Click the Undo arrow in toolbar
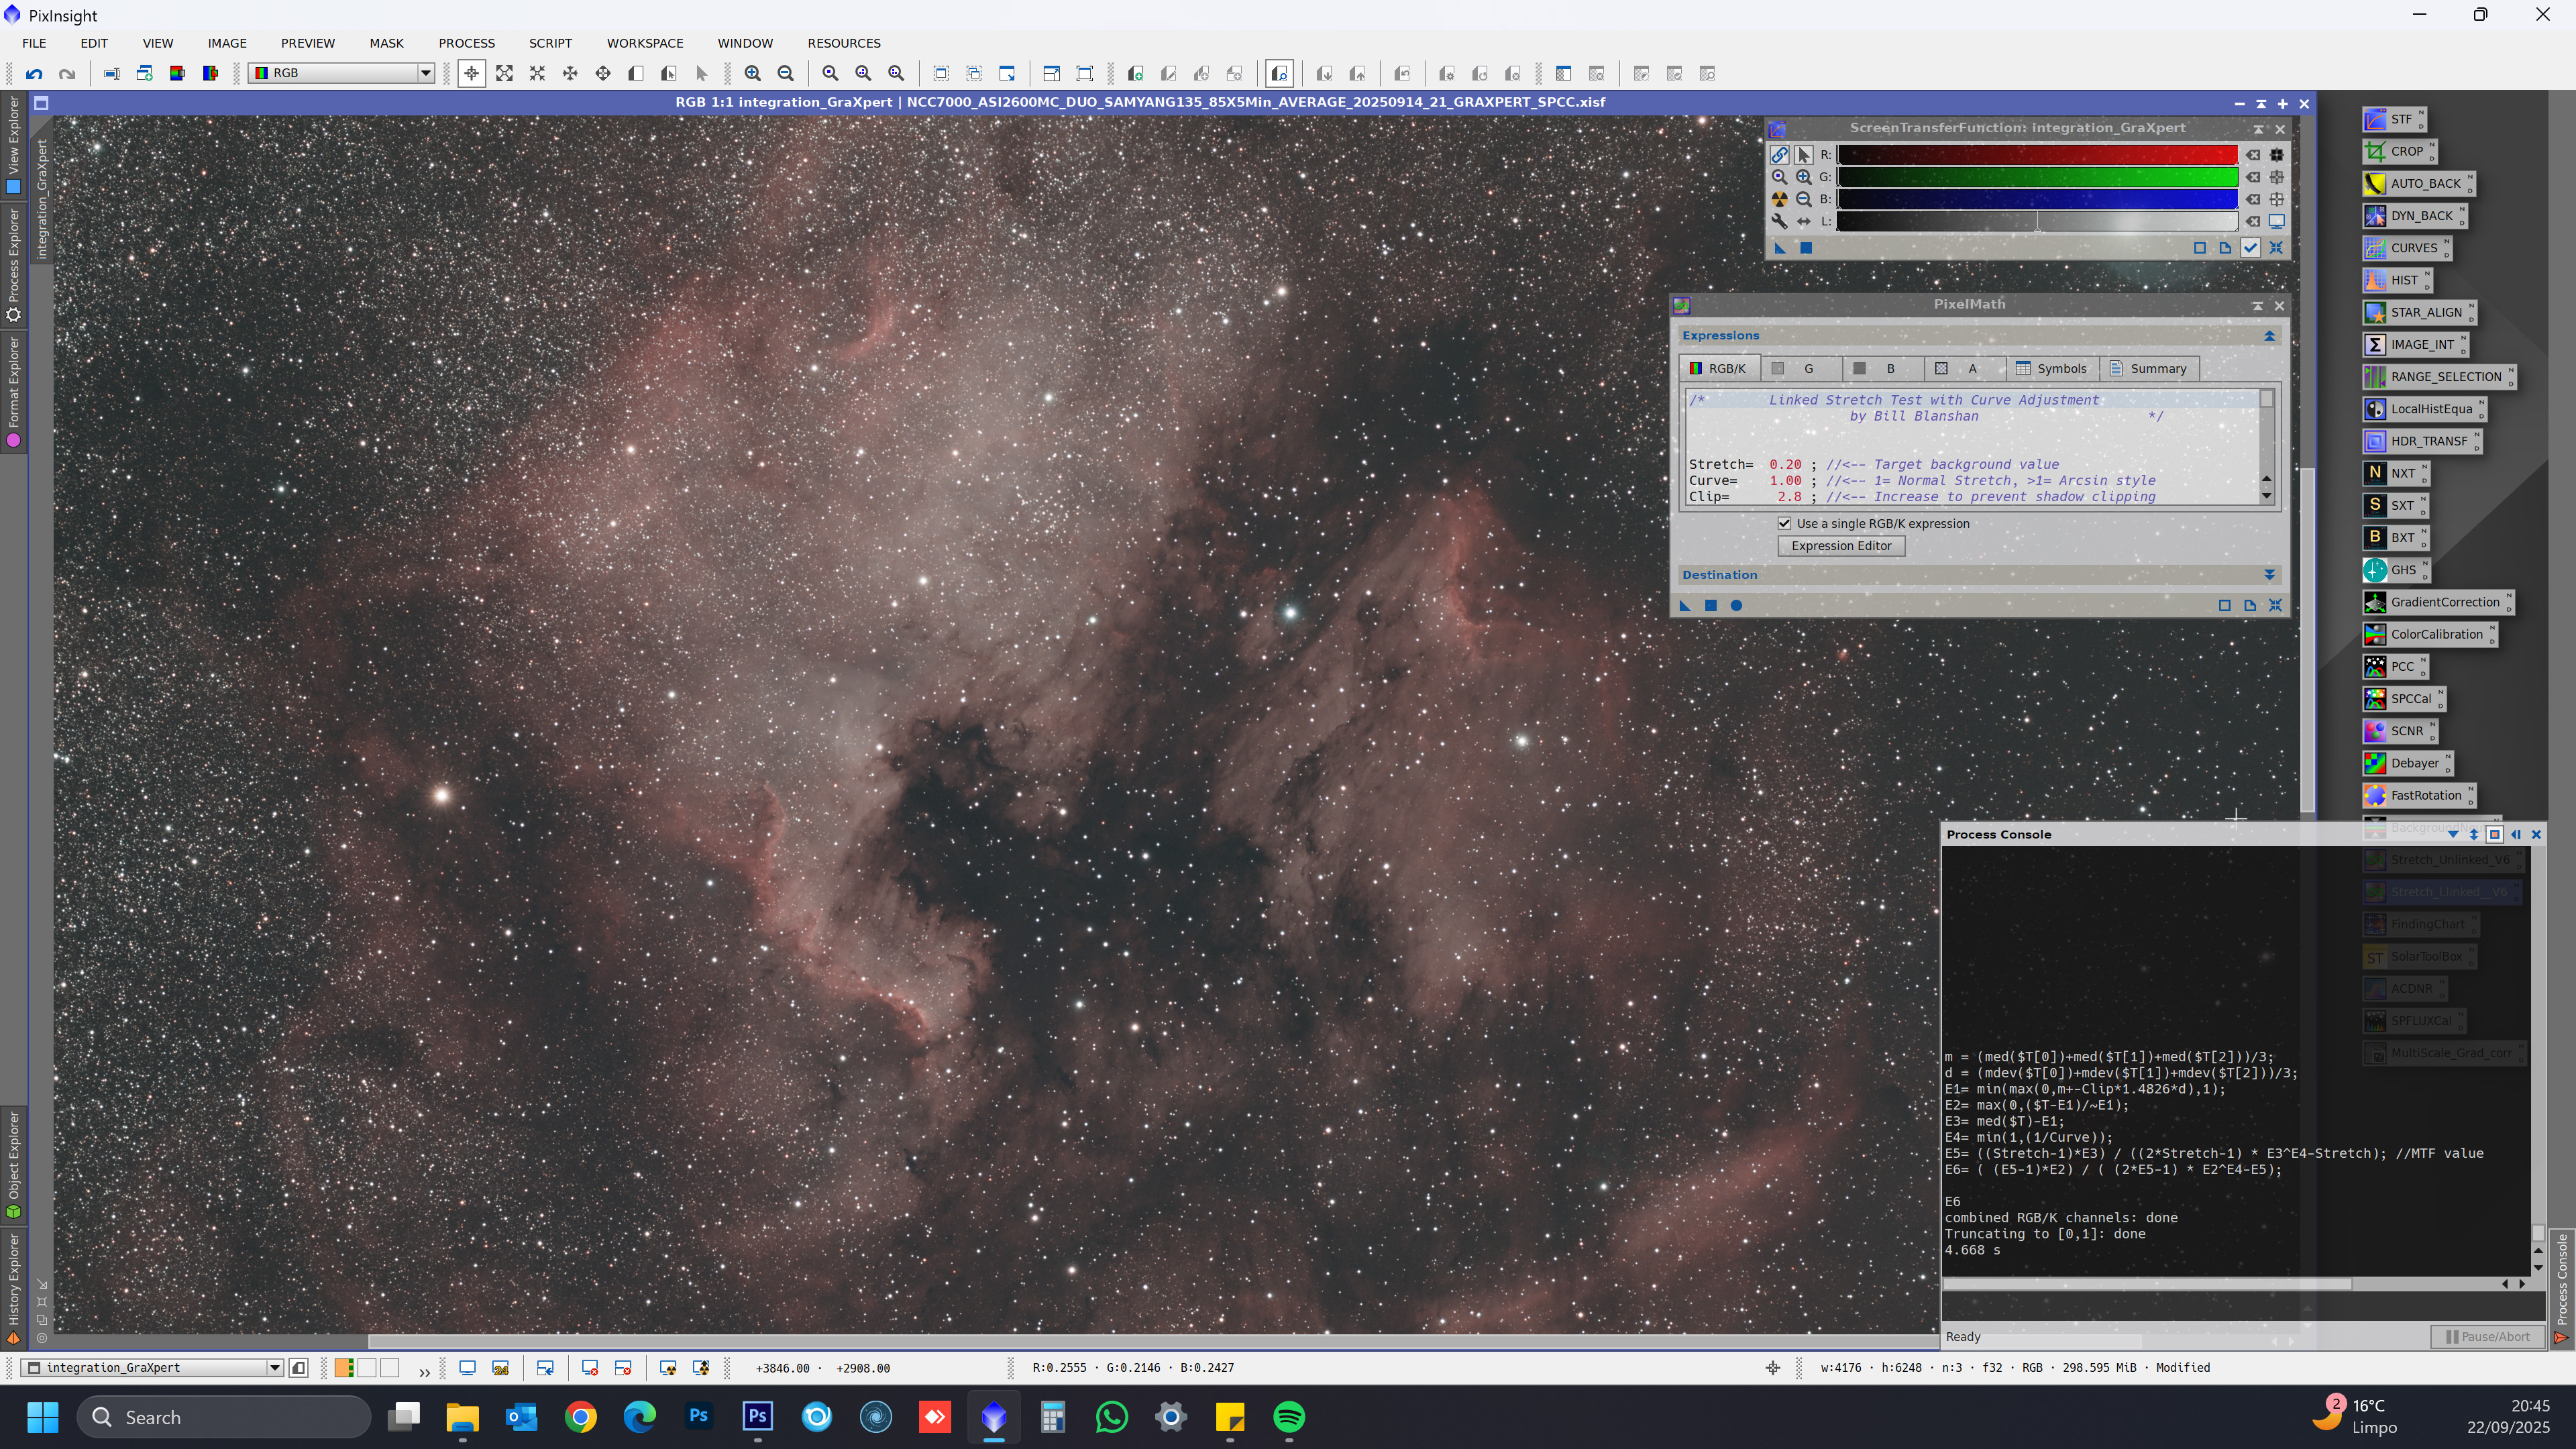 tap(34, 73)
